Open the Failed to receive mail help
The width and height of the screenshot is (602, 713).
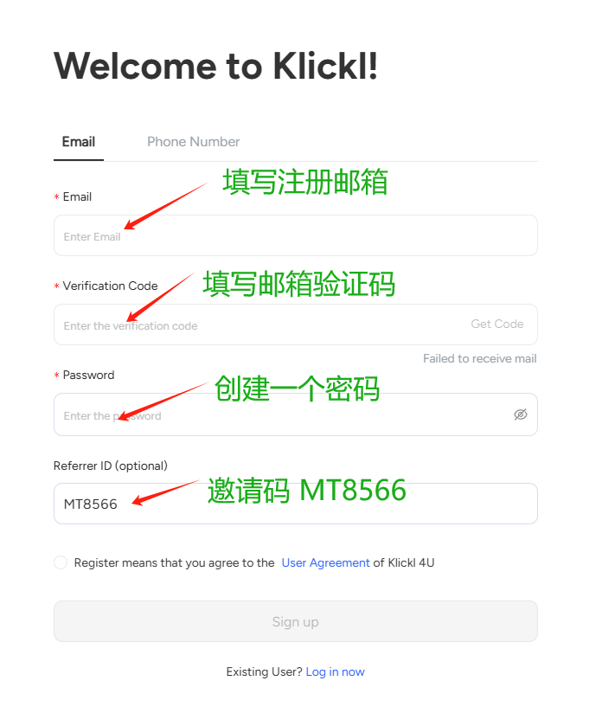(x=480, y=359)
